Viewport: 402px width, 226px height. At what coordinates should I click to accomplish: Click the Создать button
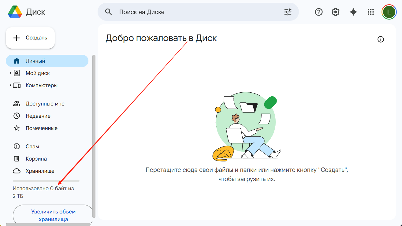point(30,38)
